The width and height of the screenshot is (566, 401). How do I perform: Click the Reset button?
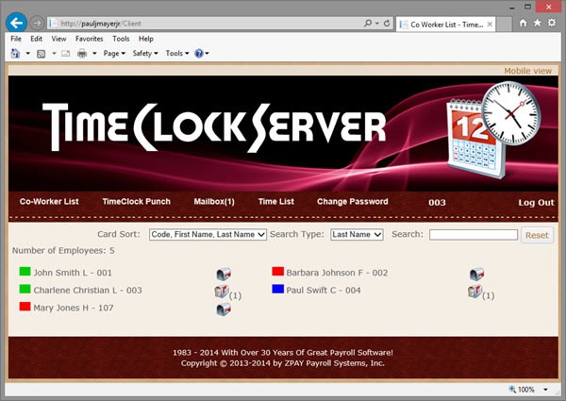537,235
